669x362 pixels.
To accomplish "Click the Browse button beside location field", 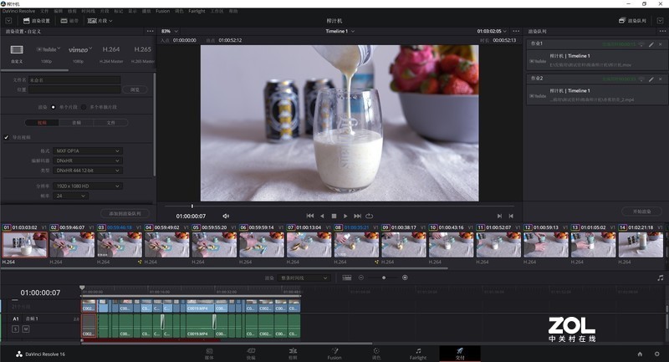I will pos(135,89).
